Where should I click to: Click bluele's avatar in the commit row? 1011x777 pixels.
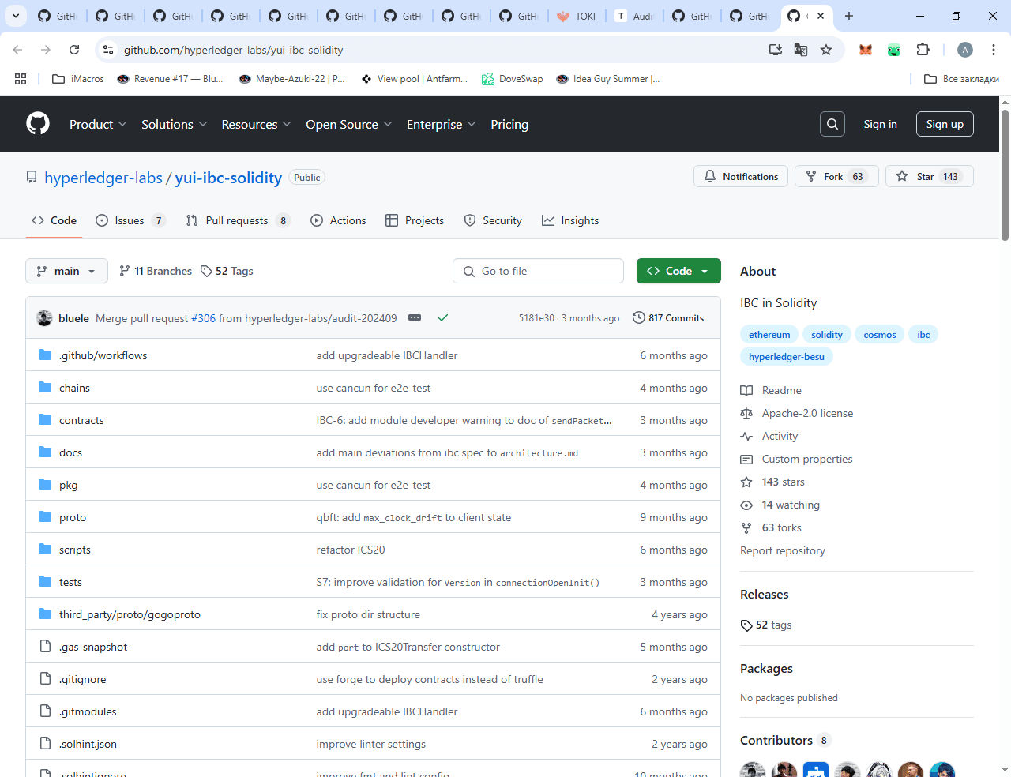pos(44,318)
